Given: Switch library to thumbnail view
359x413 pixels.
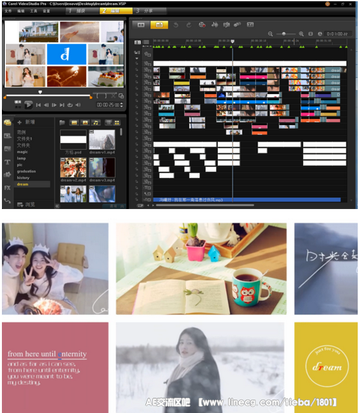Looking at the screenshot, I should click(x=117, y=123).
